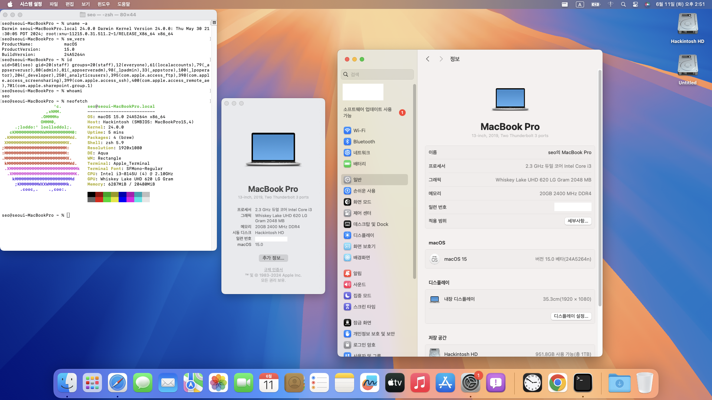Go forward in System Settings
Screen dimensions: 712x400
click(x=441, y=59)
